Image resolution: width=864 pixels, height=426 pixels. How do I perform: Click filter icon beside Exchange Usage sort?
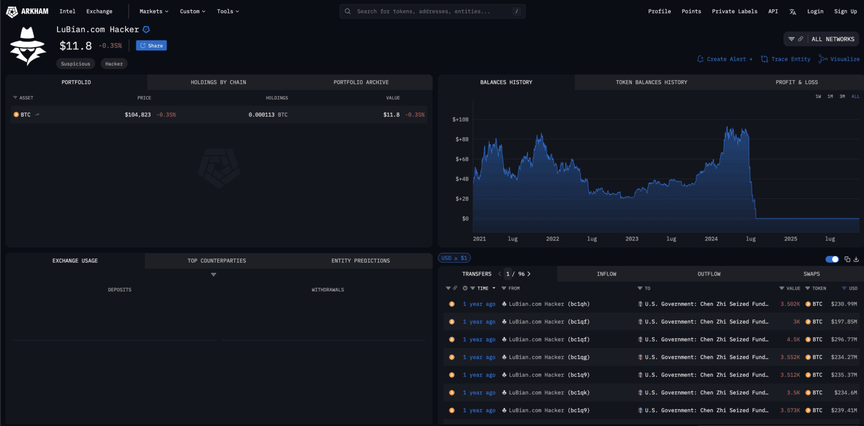point(213,274)
